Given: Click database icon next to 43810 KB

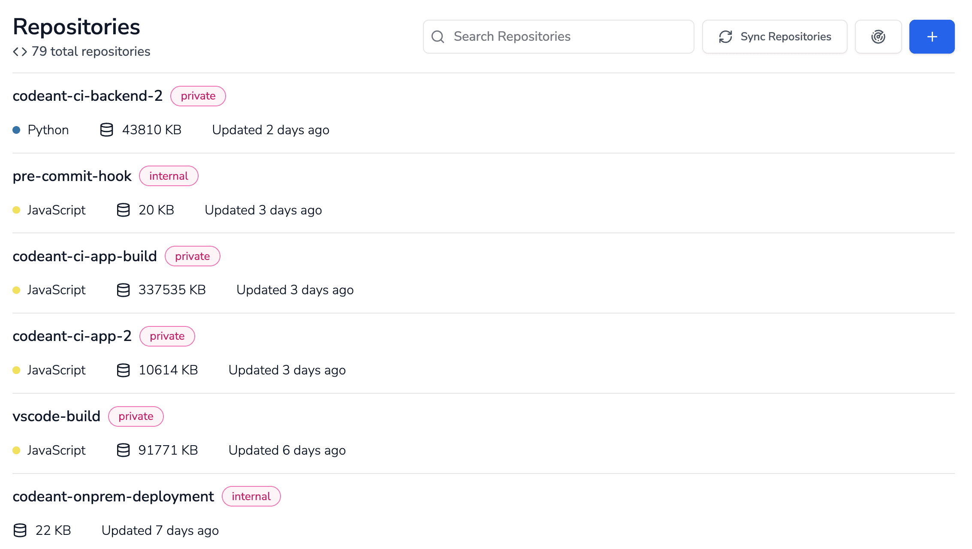Looking at the screenshot, I should 106,130.
